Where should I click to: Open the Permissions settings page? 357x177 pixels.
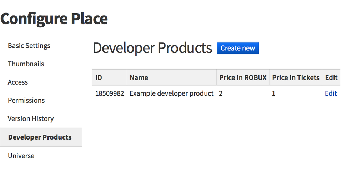pos(26,100)
